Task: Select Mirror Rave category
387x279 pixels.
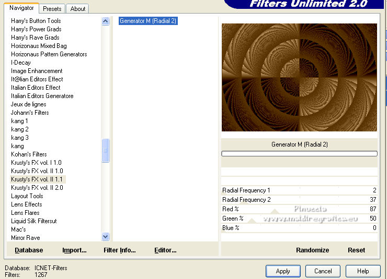Action: 26,238
